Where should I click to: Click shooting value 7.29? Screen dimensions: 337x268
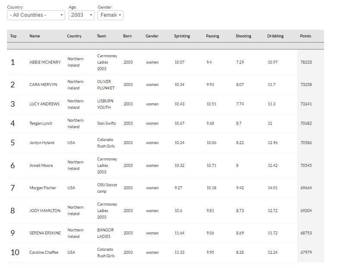tap(240, 62)
